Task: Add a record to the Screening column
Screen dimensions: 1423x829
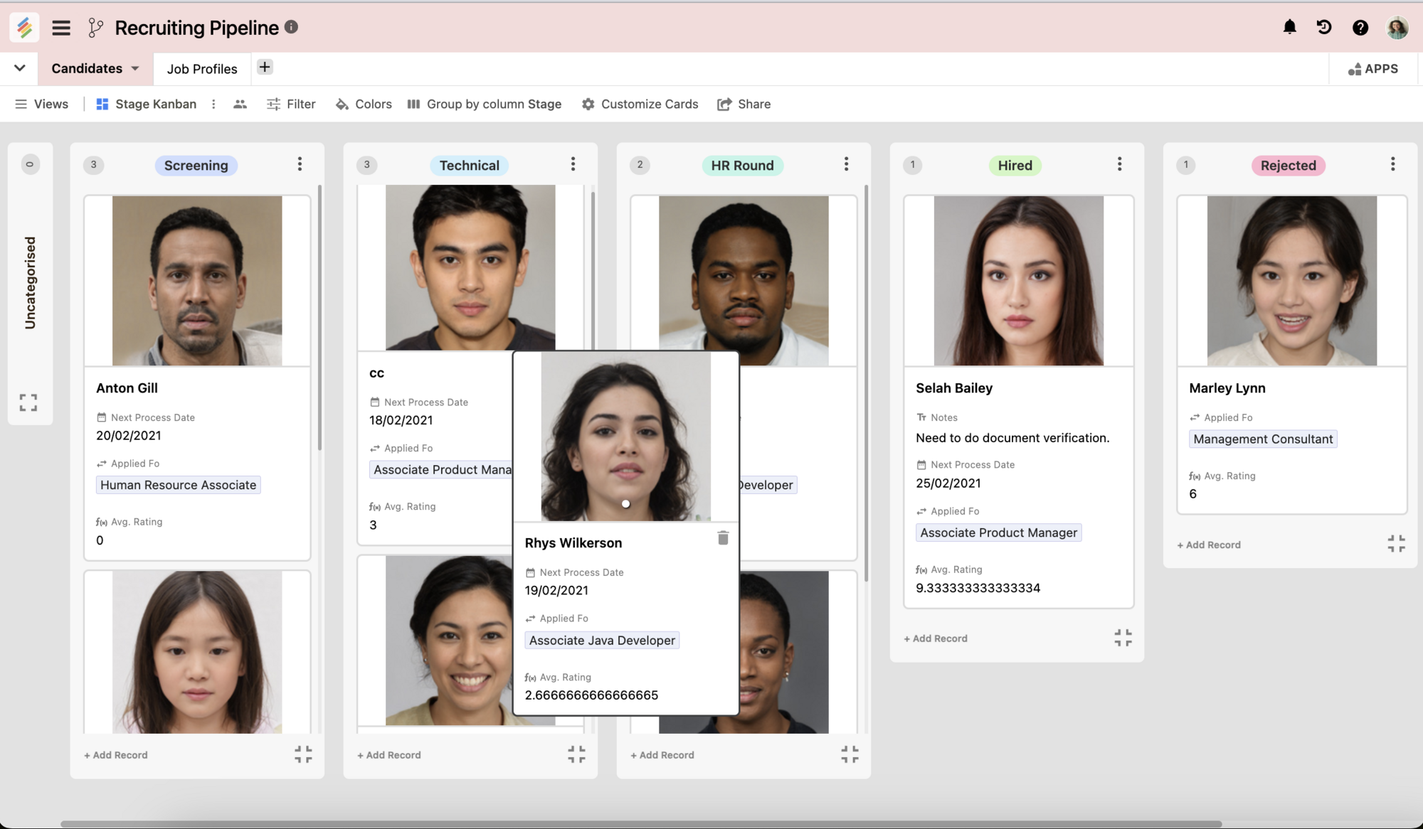Action: pyautogui.click(x=115, y=754)
